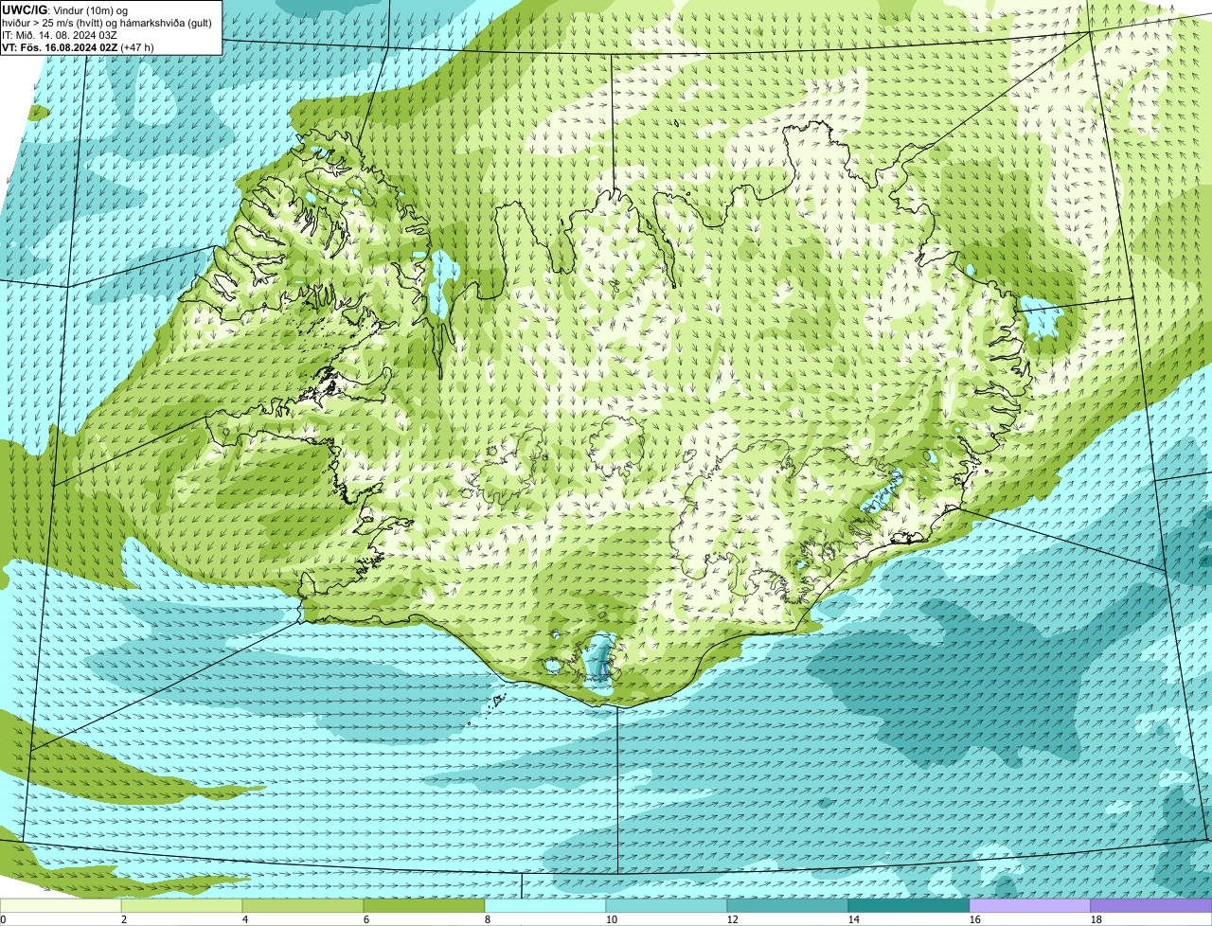Viewport: 1212px width, 926px height.
Task: Choose the 12–14 m/s teal legend swatch
Action: 788,905
